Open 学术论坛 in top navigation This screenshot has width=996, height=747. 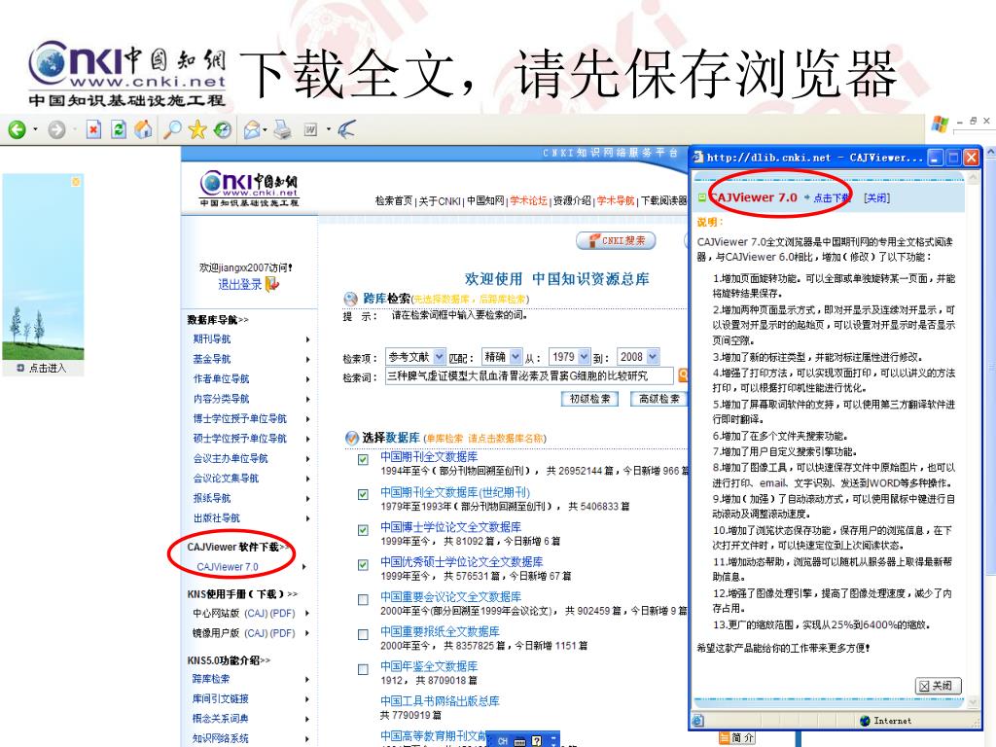528,200
